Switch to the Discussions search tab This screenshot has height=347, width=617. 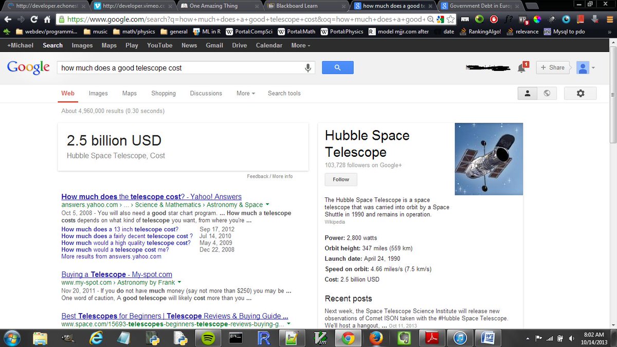pyautogui.click(x=206, y=93)
